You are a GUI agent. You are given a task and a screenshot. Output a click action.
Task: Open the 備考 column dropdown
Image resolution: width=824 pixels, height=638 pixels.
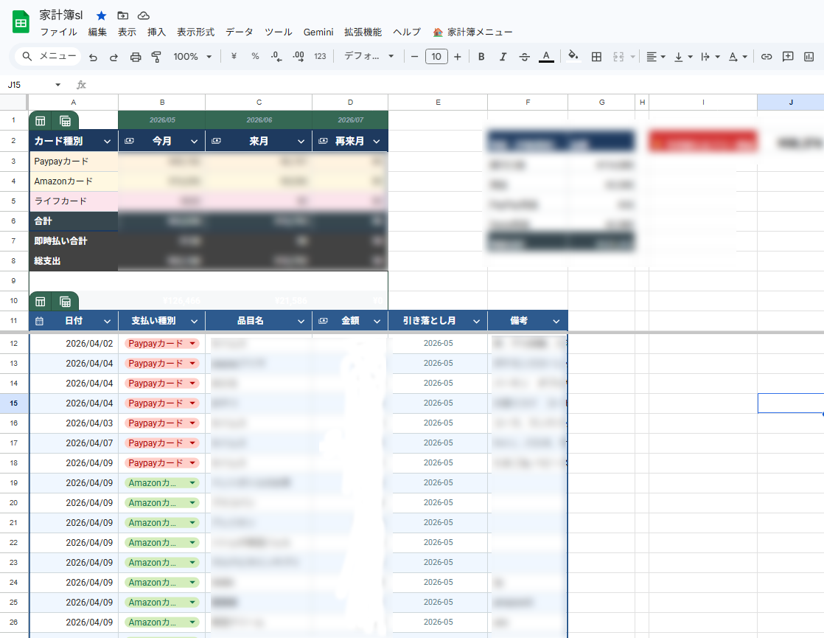pyautogui.click(x=556, y=321)
